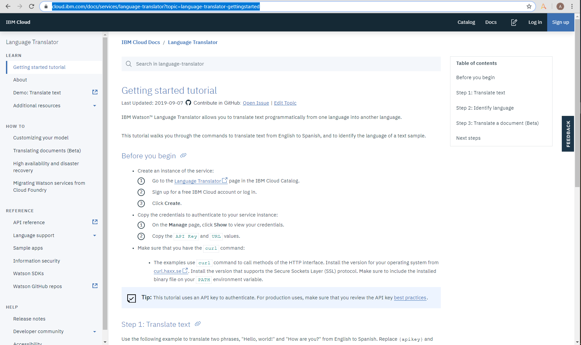Click the Language Translator sidebar title
Image resolution: width=581 pixels, height=345 pixels.
click(x=32, y=42)
